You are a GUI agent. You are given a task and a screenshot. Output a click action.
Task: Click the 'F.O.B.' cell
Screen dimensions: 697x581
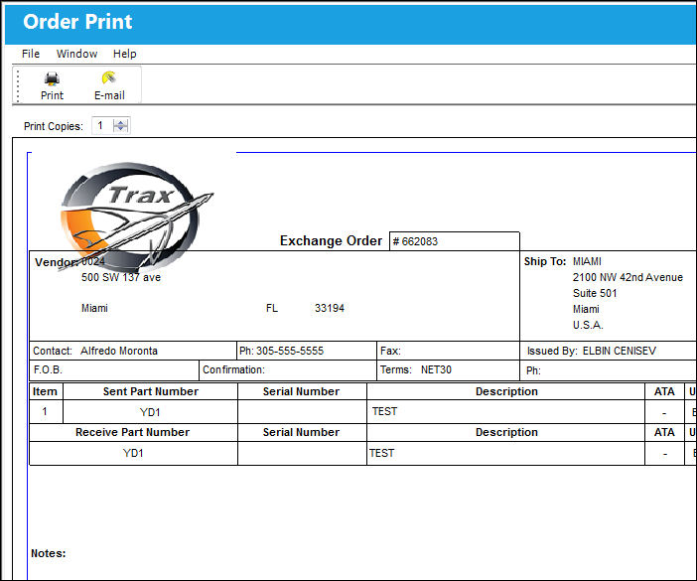pos(114,369)
